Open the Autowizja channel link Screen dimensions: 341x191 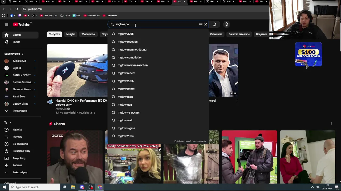(x=61, y=109)
